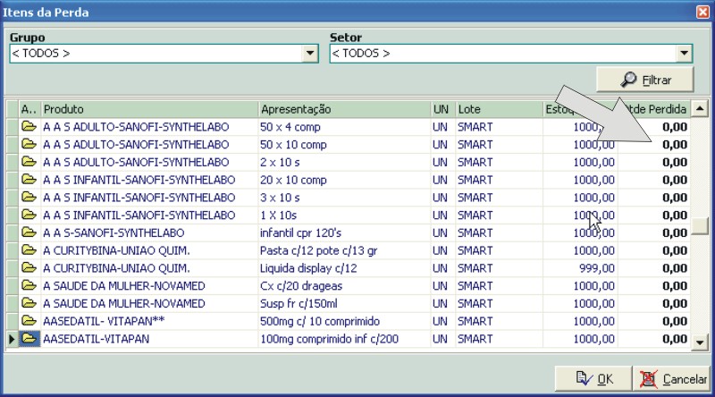The height and width of the screenshot is (397, 715).
Task: Open folder icon for 100mg comprimido inf c/200 row
Action: 29,339
